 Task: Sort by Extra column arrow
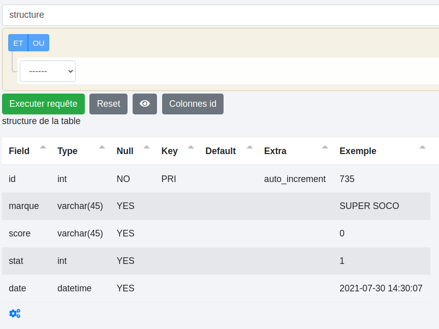pos(325,147)
